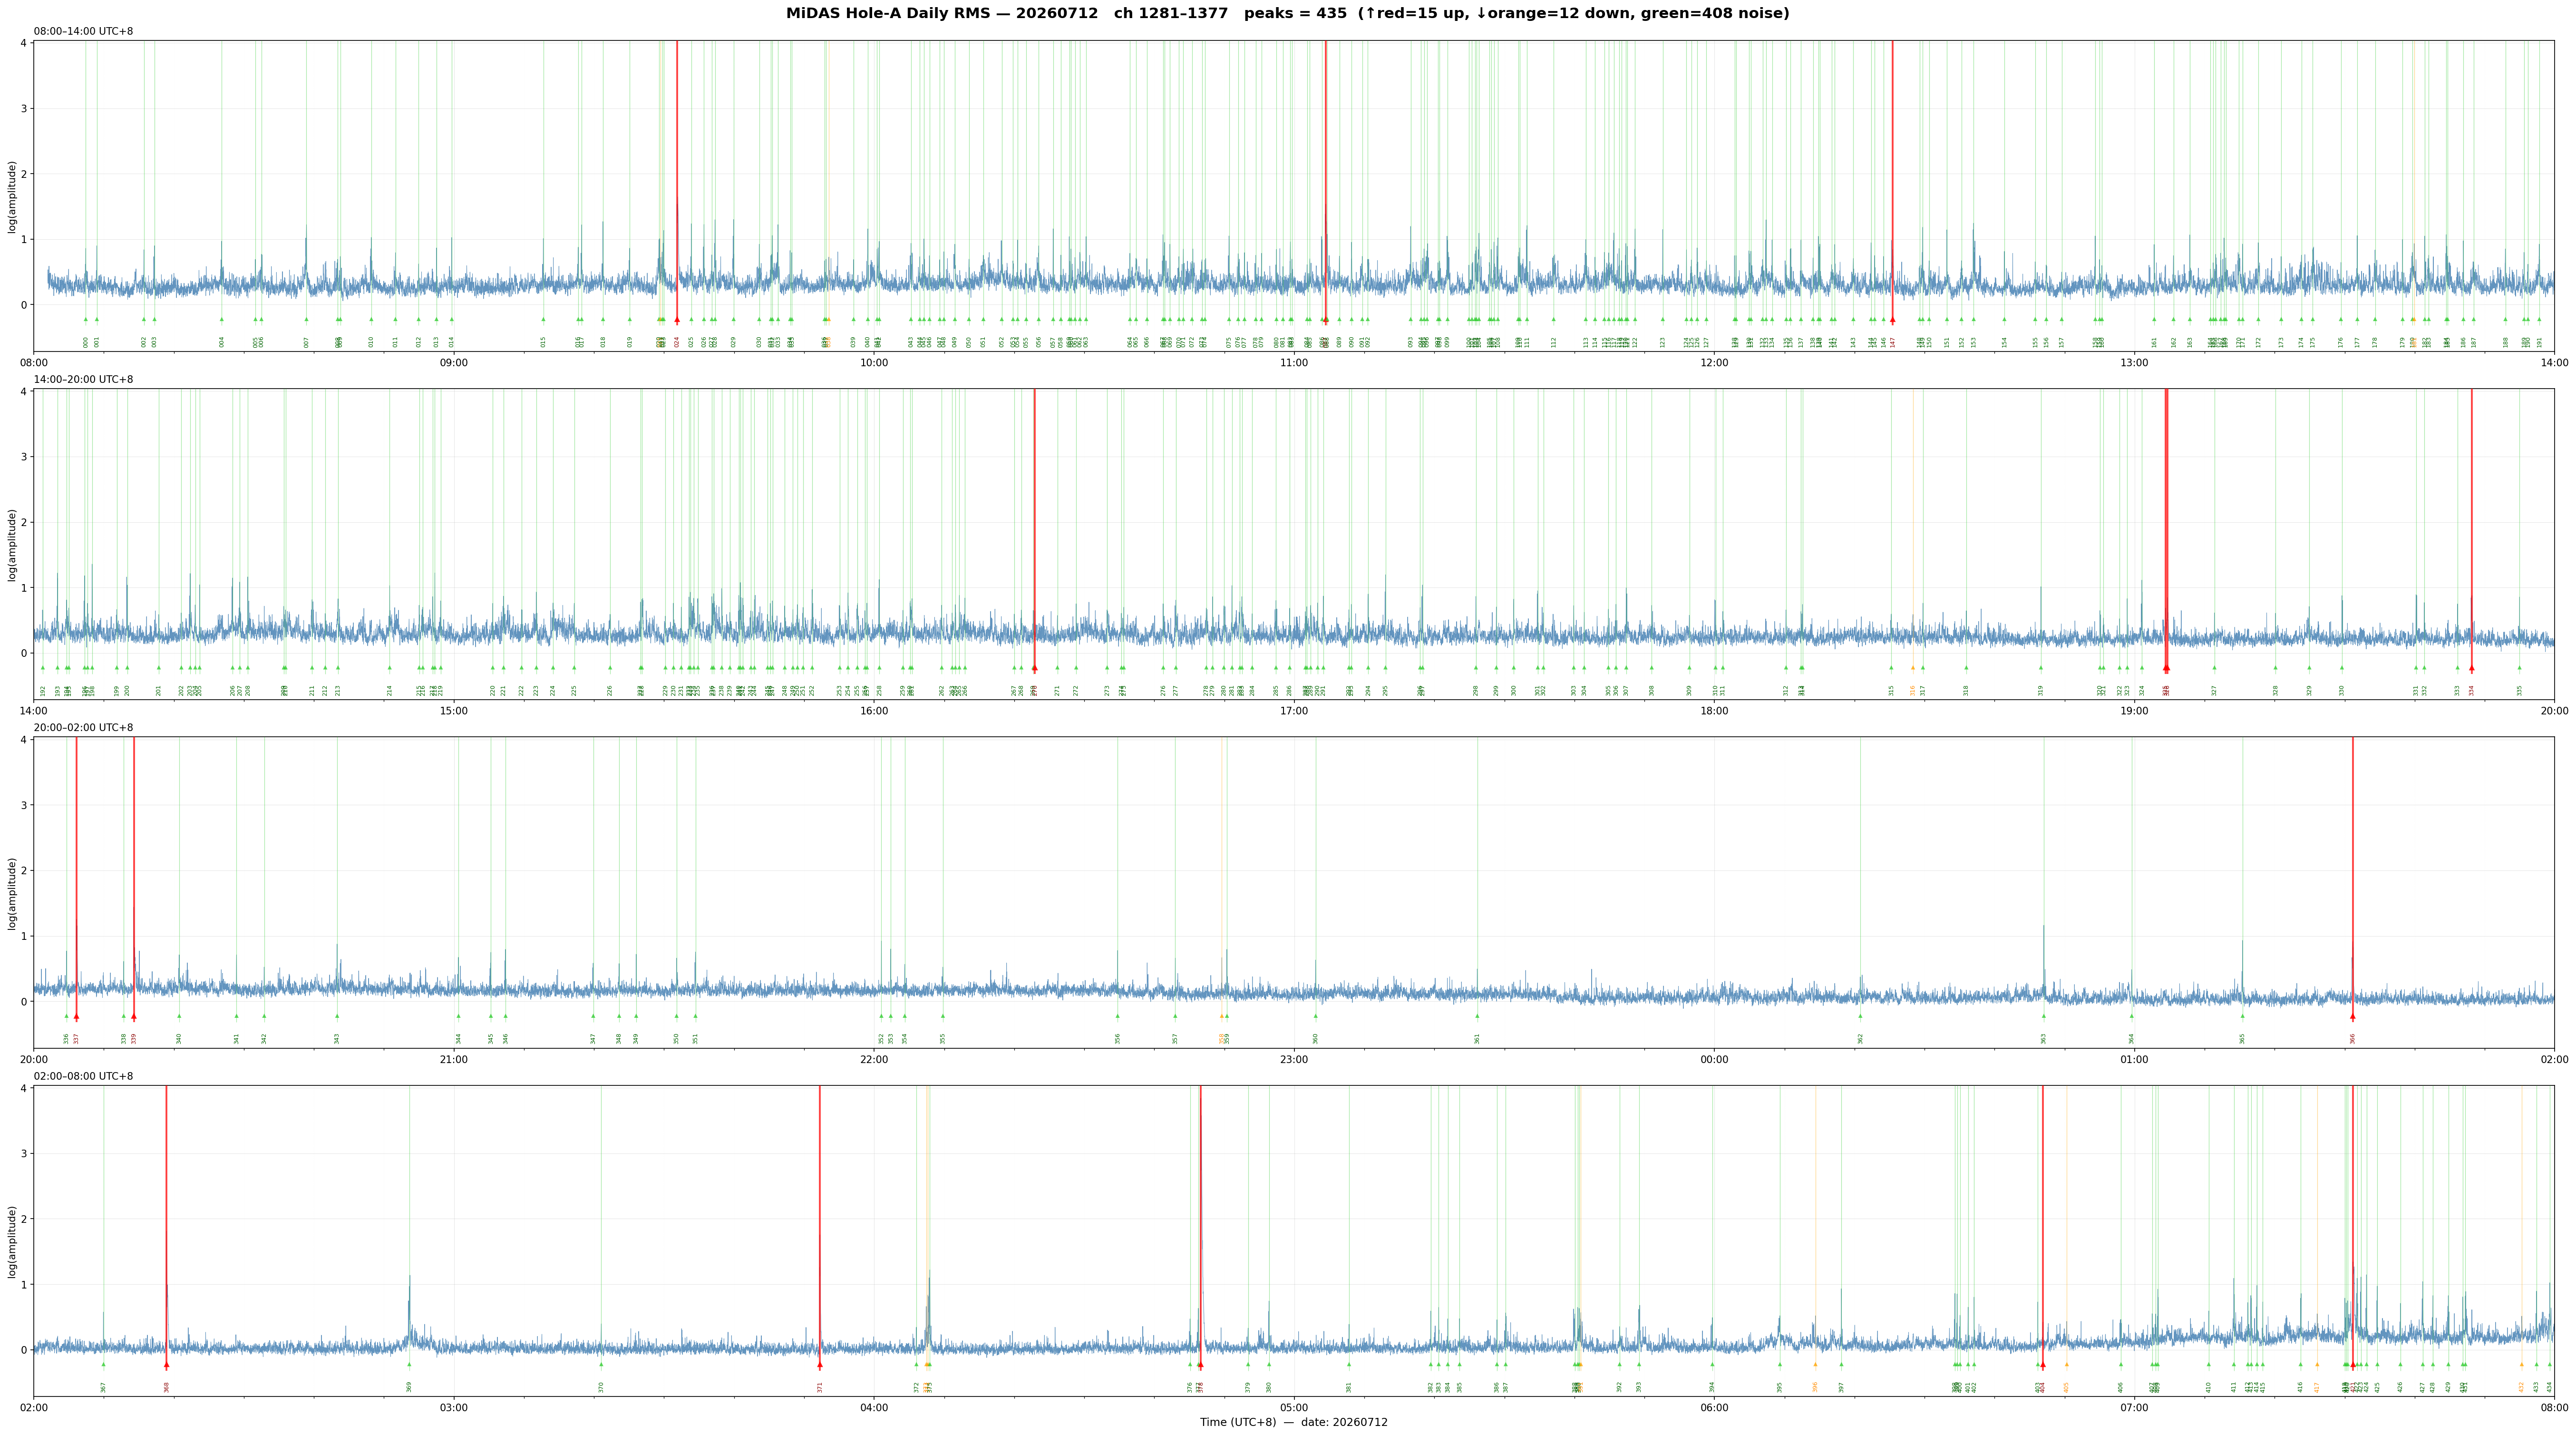2576x1435 pixels.
Task: Click the green noise marker labeled 356
Action: pyautogui.click(x=1118, y=1017)
